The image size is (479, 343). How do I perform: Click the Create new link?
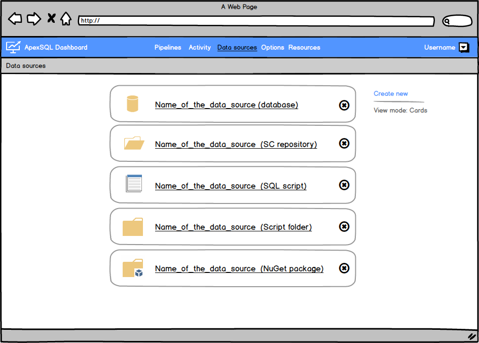tap(390, 93)
